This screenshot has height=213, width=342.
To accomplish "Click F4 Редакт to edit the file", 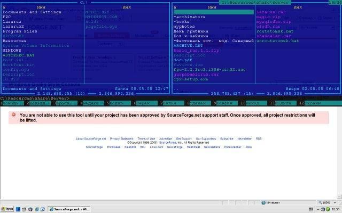I will (94, 103).
